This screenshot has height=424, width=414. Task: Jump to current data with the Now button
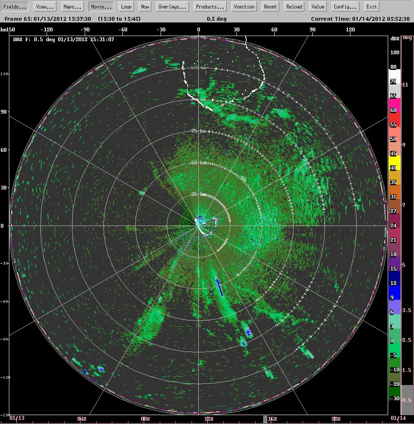coord(144,6)
